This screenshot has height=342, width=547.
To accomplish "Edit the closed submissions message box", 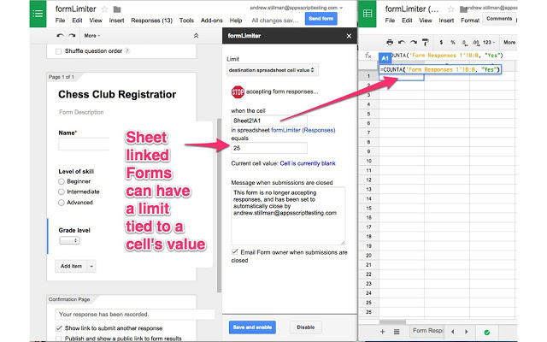I will [288, 216].
